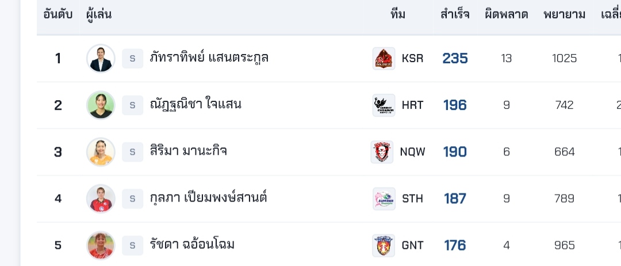
Task: Open player สิริมา มานะกิจ's name link
Action: tap(188, 151)
